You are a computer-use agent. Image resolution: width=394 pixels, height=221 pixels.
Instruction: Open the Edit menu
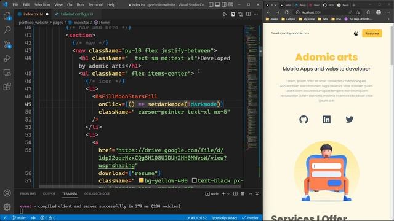26,4
